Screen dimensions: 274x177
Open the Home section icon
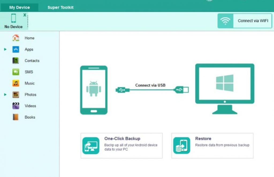point(16,38)
